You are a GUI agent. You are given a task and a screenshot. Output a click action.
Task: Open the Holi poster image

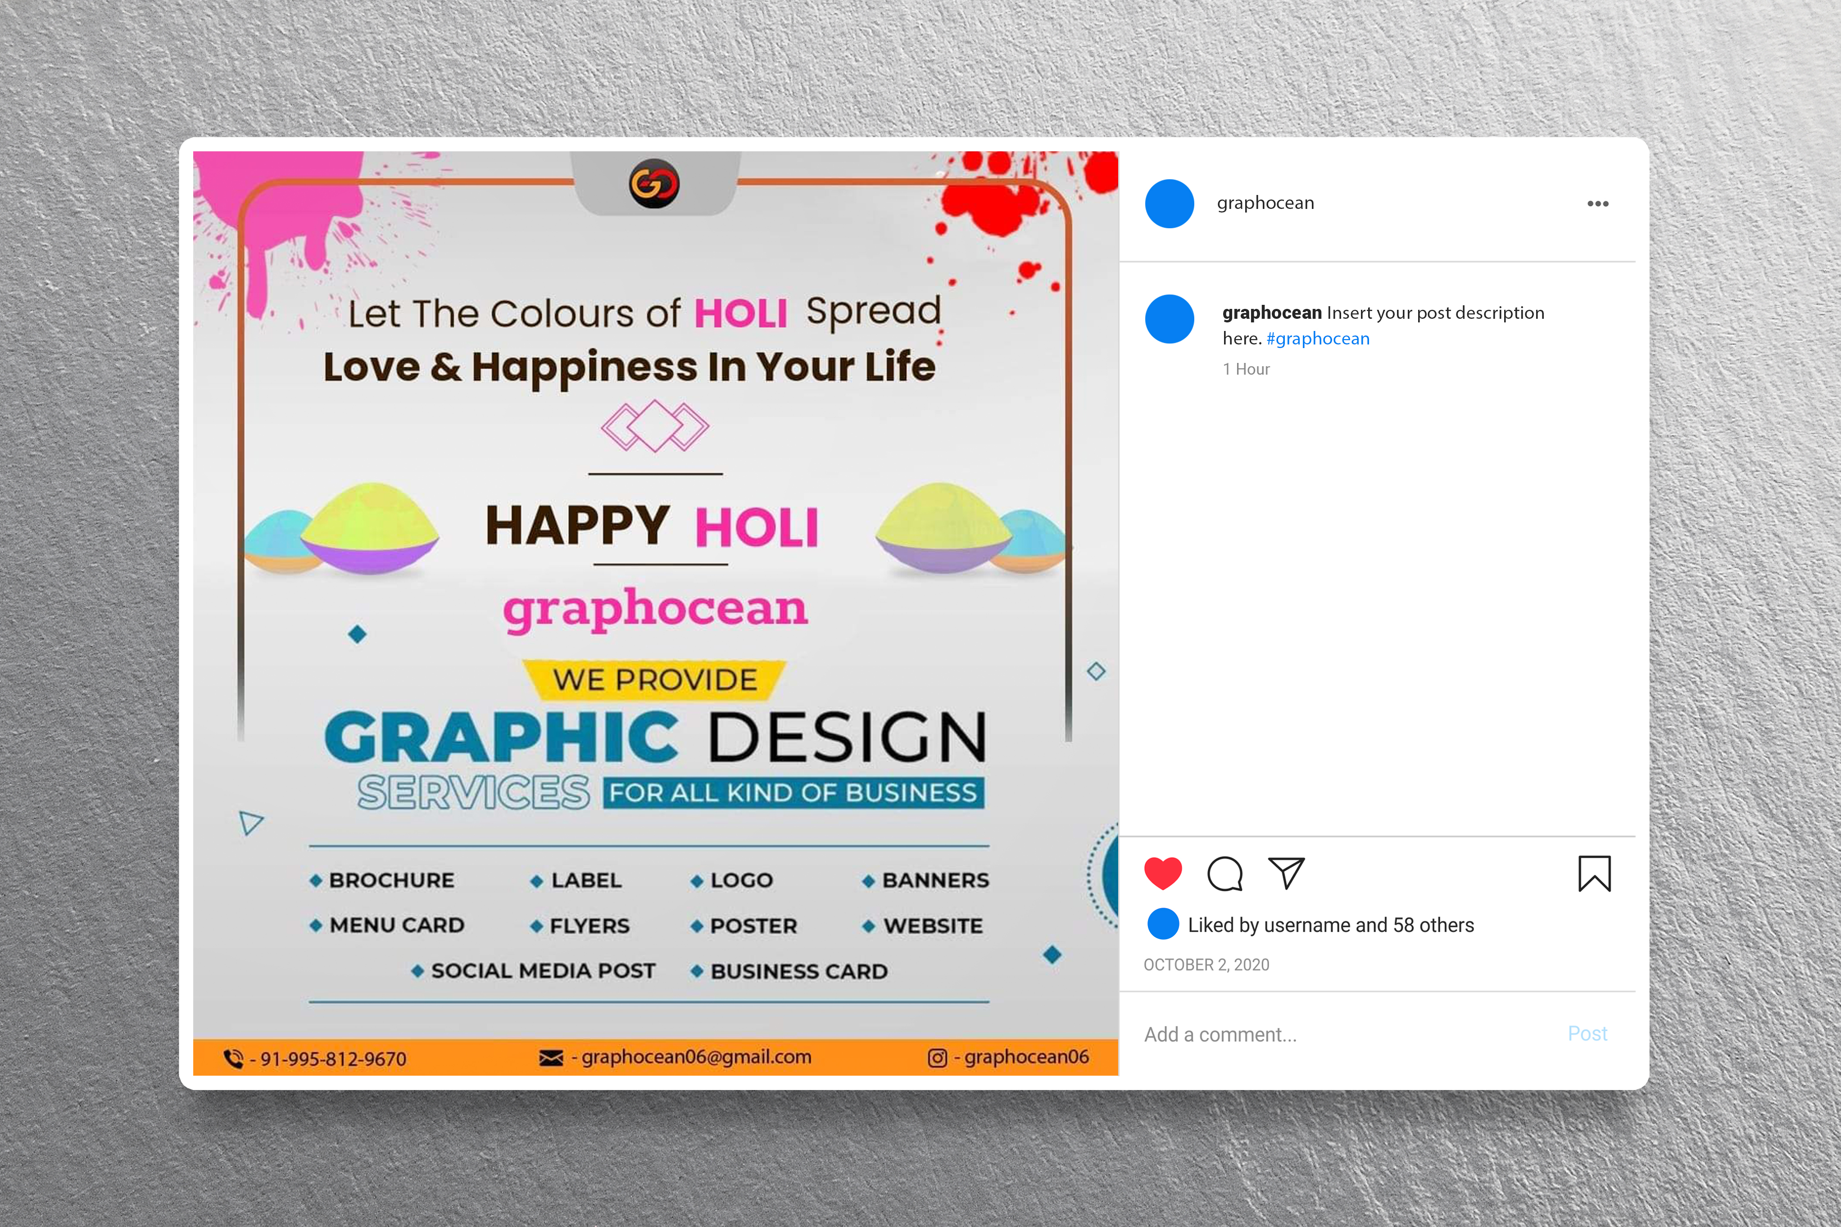coord(656,613)
